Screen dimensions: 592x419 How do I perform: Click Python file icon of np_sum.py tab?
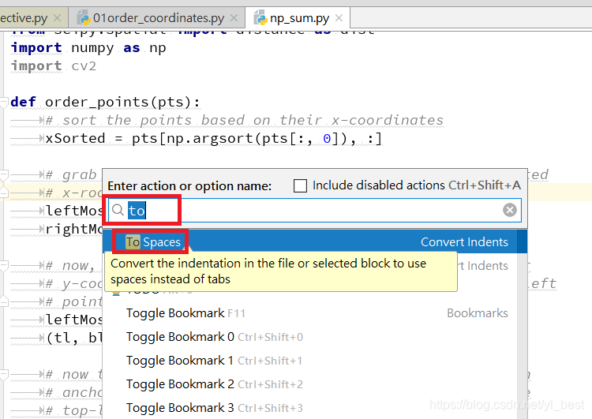(x=260, y=17)
